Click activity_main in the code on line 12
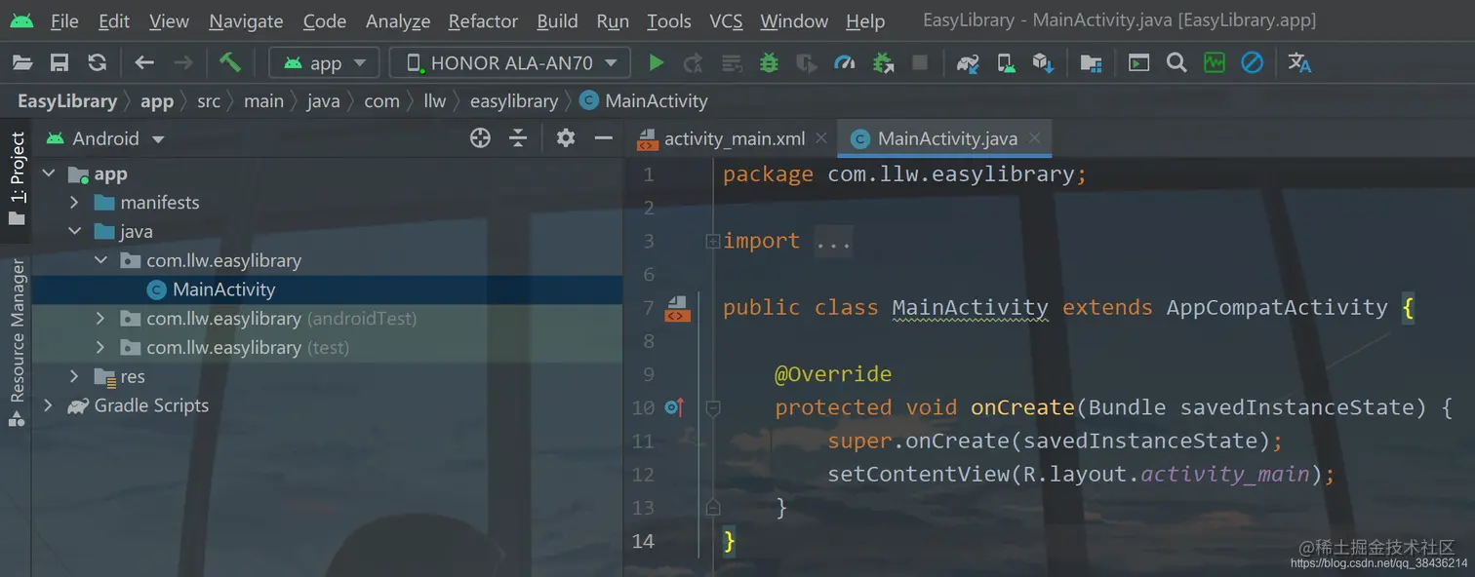The width and height of the screenshot is (1475, 577). click(x=1225, y=475)
